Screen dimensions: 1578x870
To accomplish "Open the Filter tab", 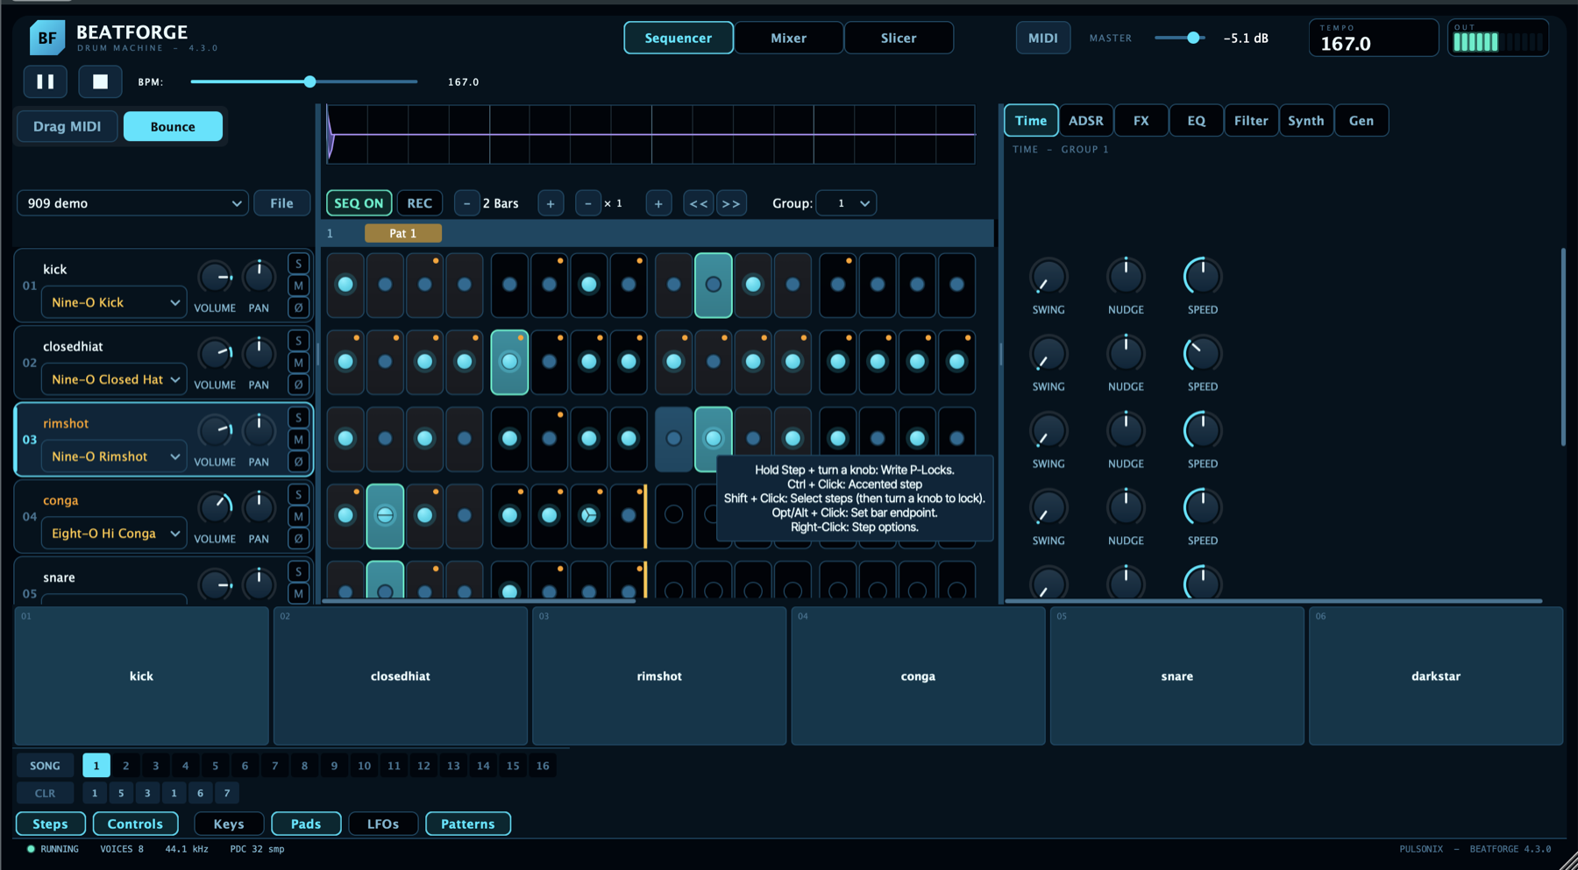I will click(x=1251, y=121).
